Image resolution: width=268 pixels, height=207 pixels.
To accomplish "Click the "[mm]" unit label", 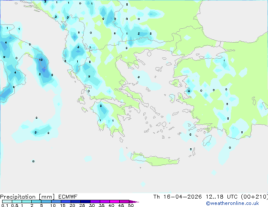I will point(47,197).
